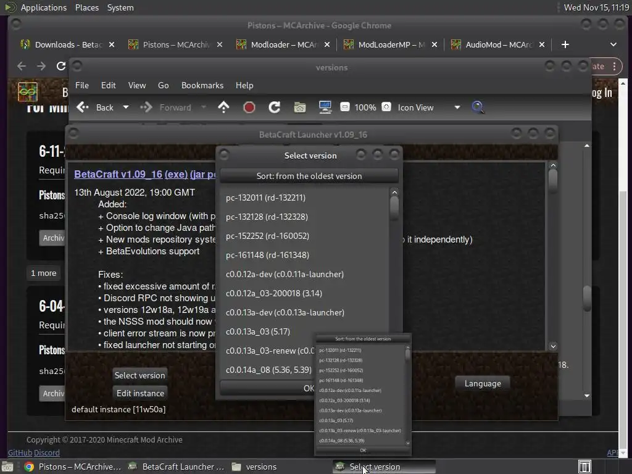Open the Home folder icon in toolbar
The image size is (632, 474).
click(x=299, y=107)
